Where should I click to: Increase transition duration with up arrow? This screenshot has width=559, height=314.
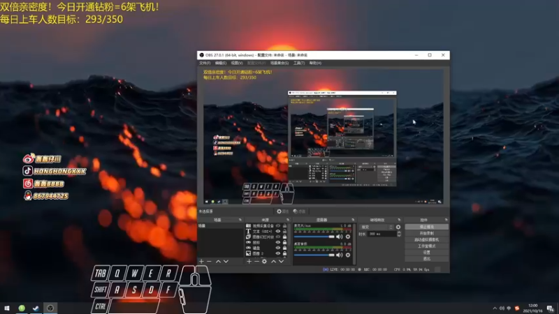click(x=399, y=232)
